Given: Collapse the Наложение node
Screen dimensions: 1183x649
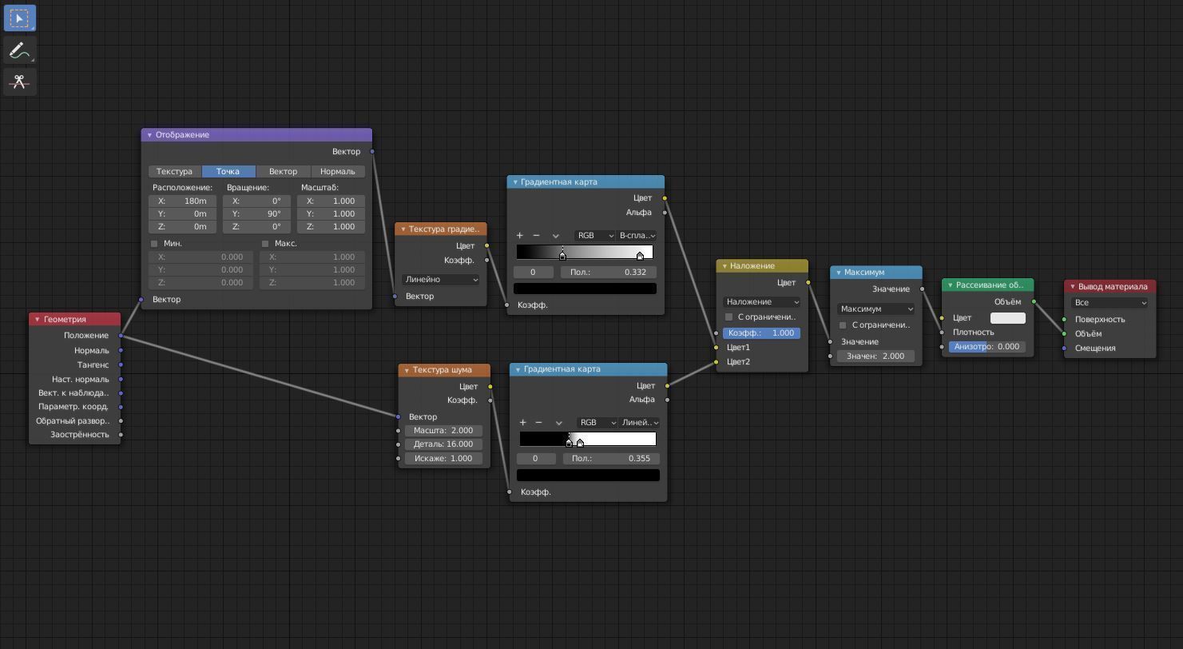Looking at the screenshot, I should coord(724,266).
